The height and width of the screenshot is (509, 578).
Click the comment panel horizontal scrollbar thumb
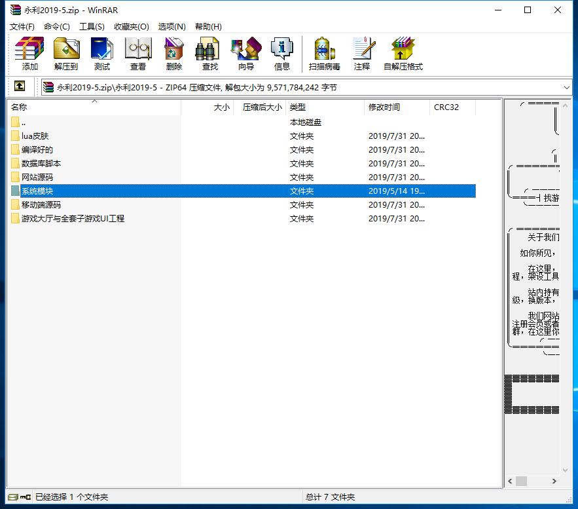521,481
